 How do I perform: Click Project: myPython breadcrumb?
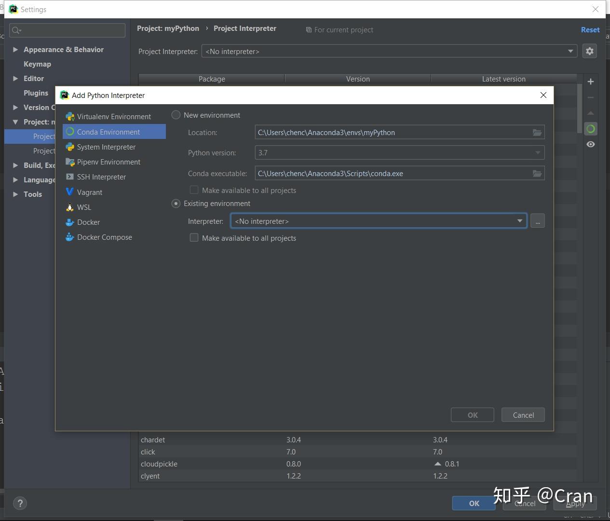click(168, 28)
